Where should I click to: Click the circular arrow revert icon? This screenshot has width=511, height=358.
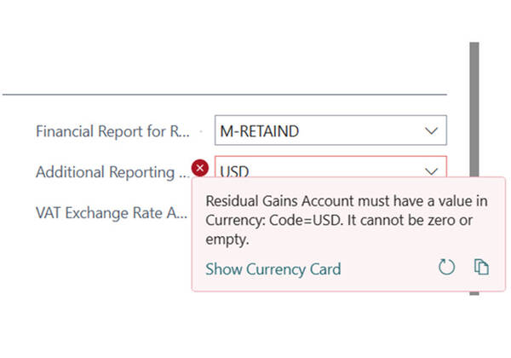(x=447, y=268)
